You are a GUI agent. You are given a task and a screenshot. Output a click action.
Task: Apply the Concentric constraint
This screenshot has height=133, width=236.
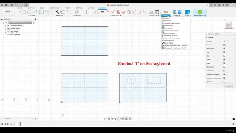pyautogui.click(x=129, y=12)
